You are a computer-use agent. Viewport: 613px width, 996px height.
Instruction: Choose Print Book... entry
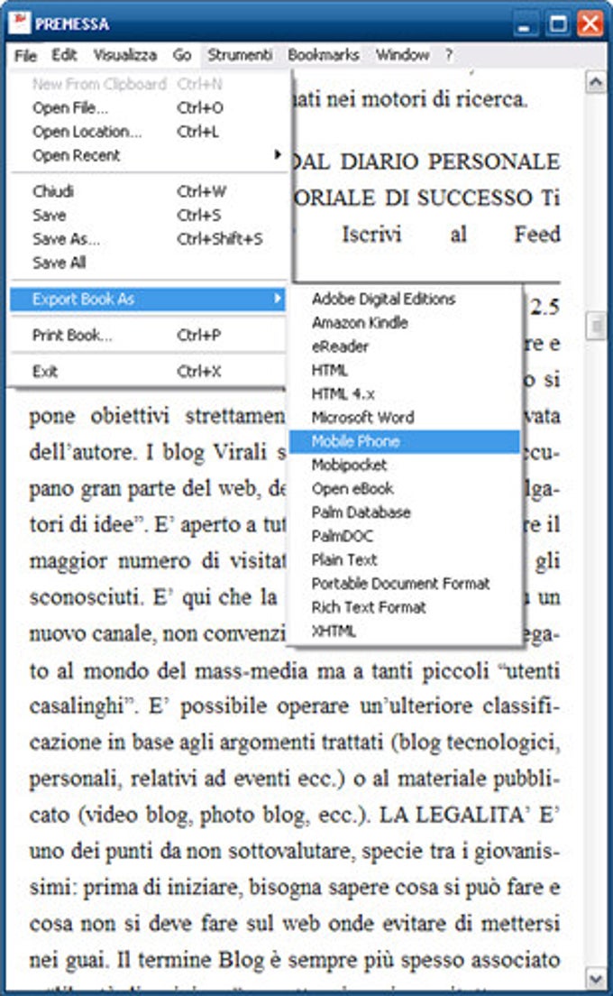147,335
